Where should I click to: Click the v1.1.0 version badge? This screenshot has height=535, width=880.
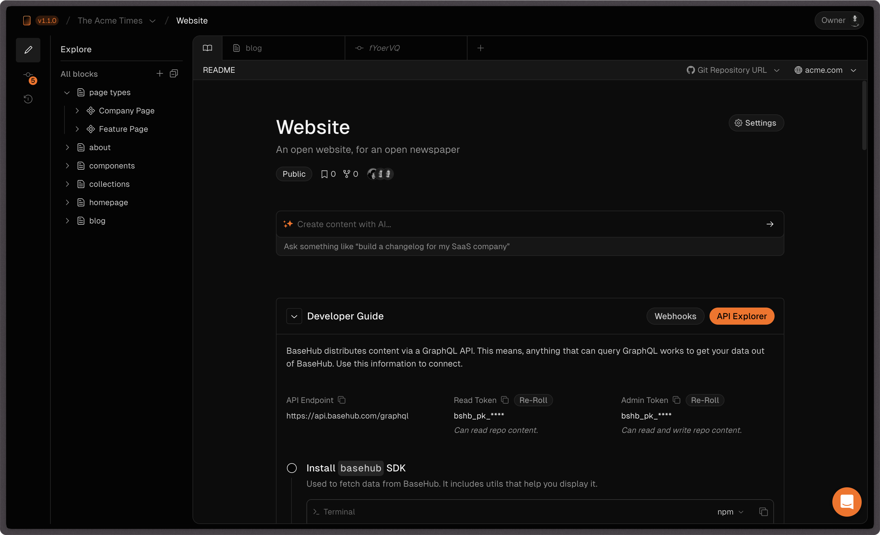pos(47,20)
